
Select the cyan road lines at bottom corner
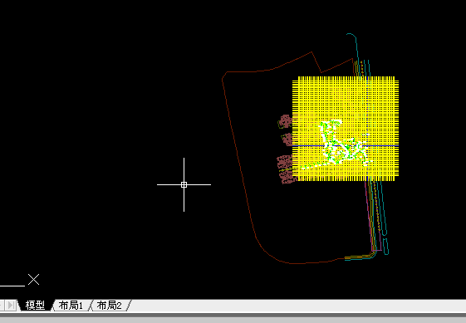(360, 257)
